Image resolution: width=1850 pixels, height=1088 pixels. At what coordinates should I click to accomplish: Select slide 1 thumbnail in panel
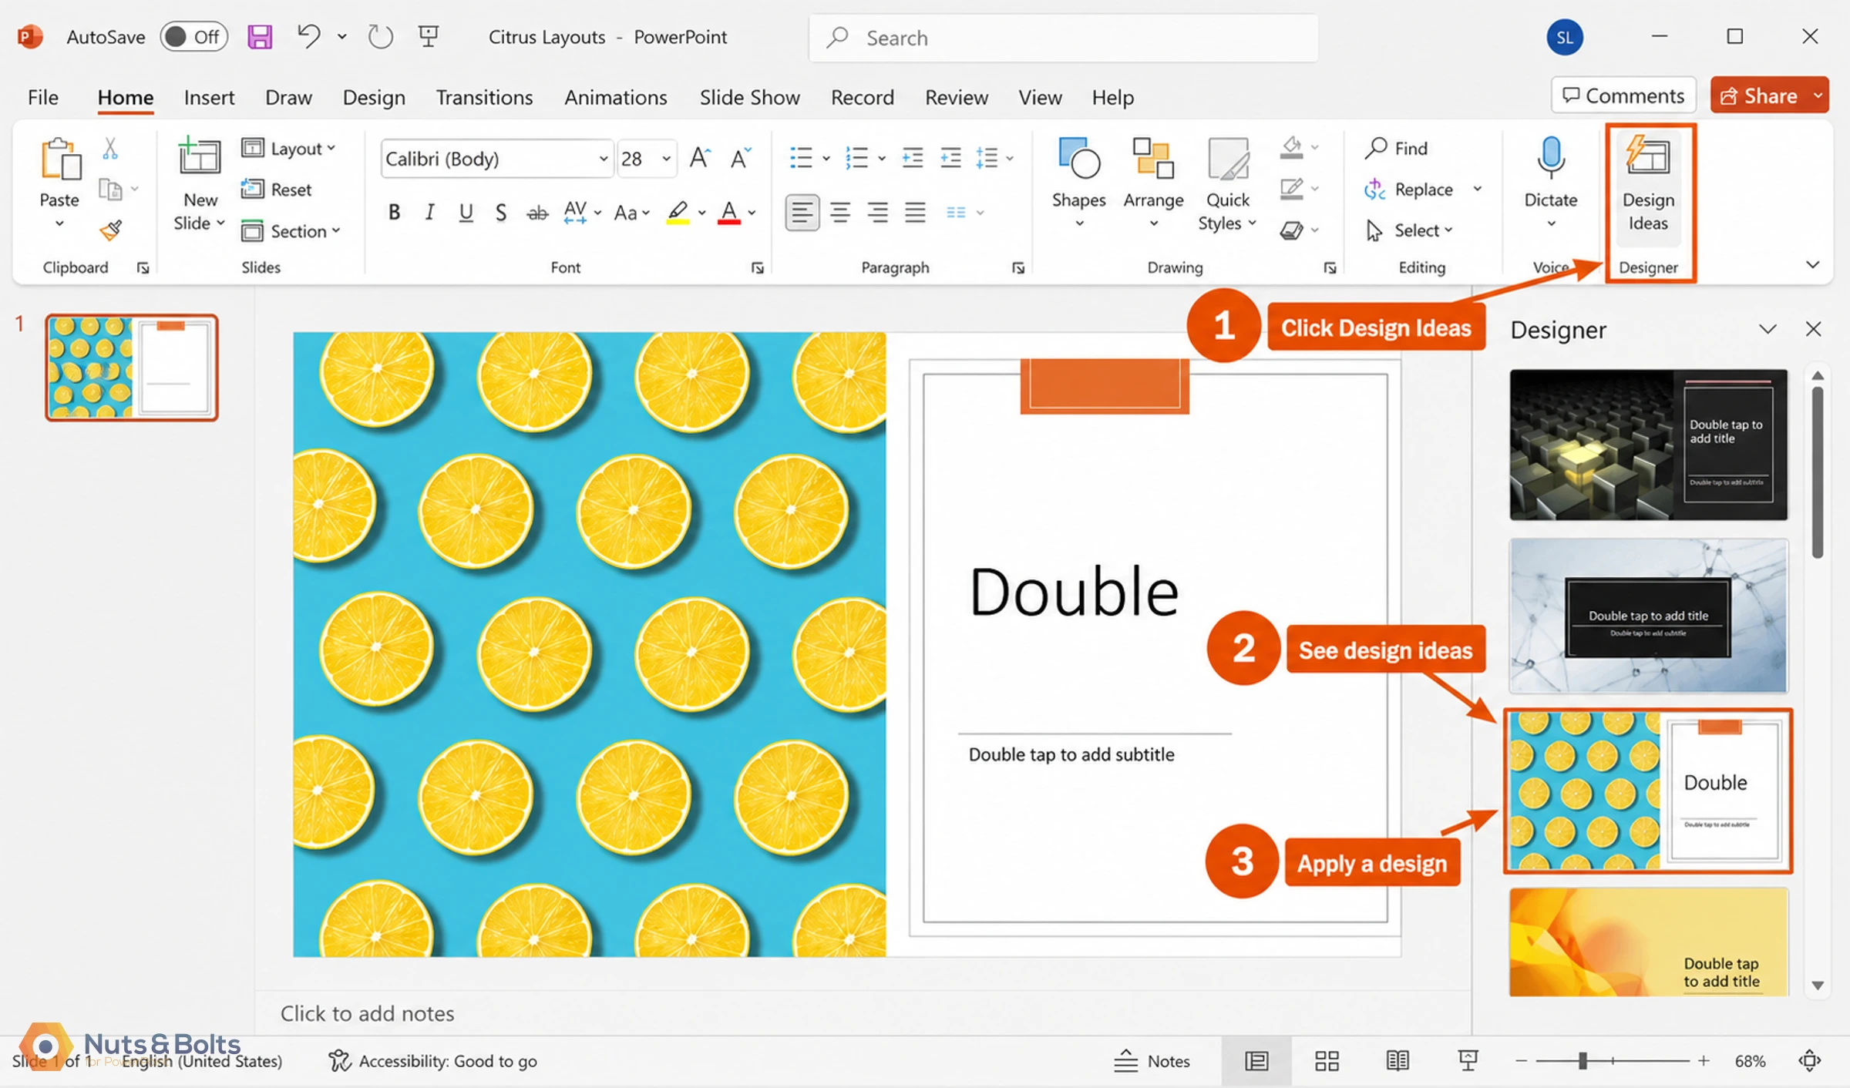tap(132, 368)
